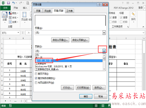Enable 与页边距对齐 checkbox
Screen dimensions: 146x108
pos(36,83)
